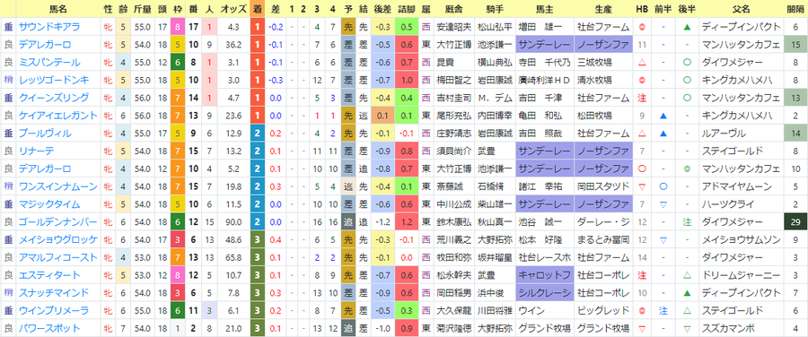Click the HB column header
This screenshot has width=808, height=337.
tap(642, 9)
